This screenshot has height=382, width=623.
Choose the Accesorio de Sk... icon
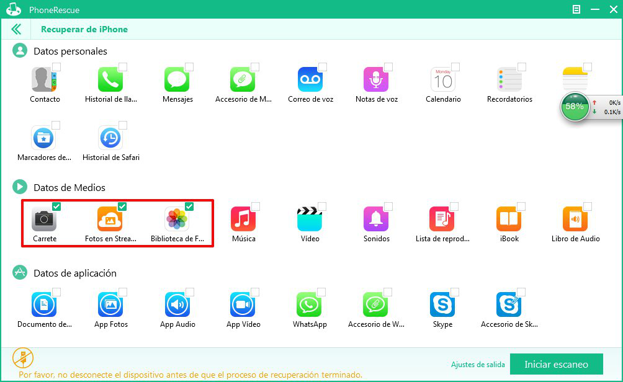(509, 304)
